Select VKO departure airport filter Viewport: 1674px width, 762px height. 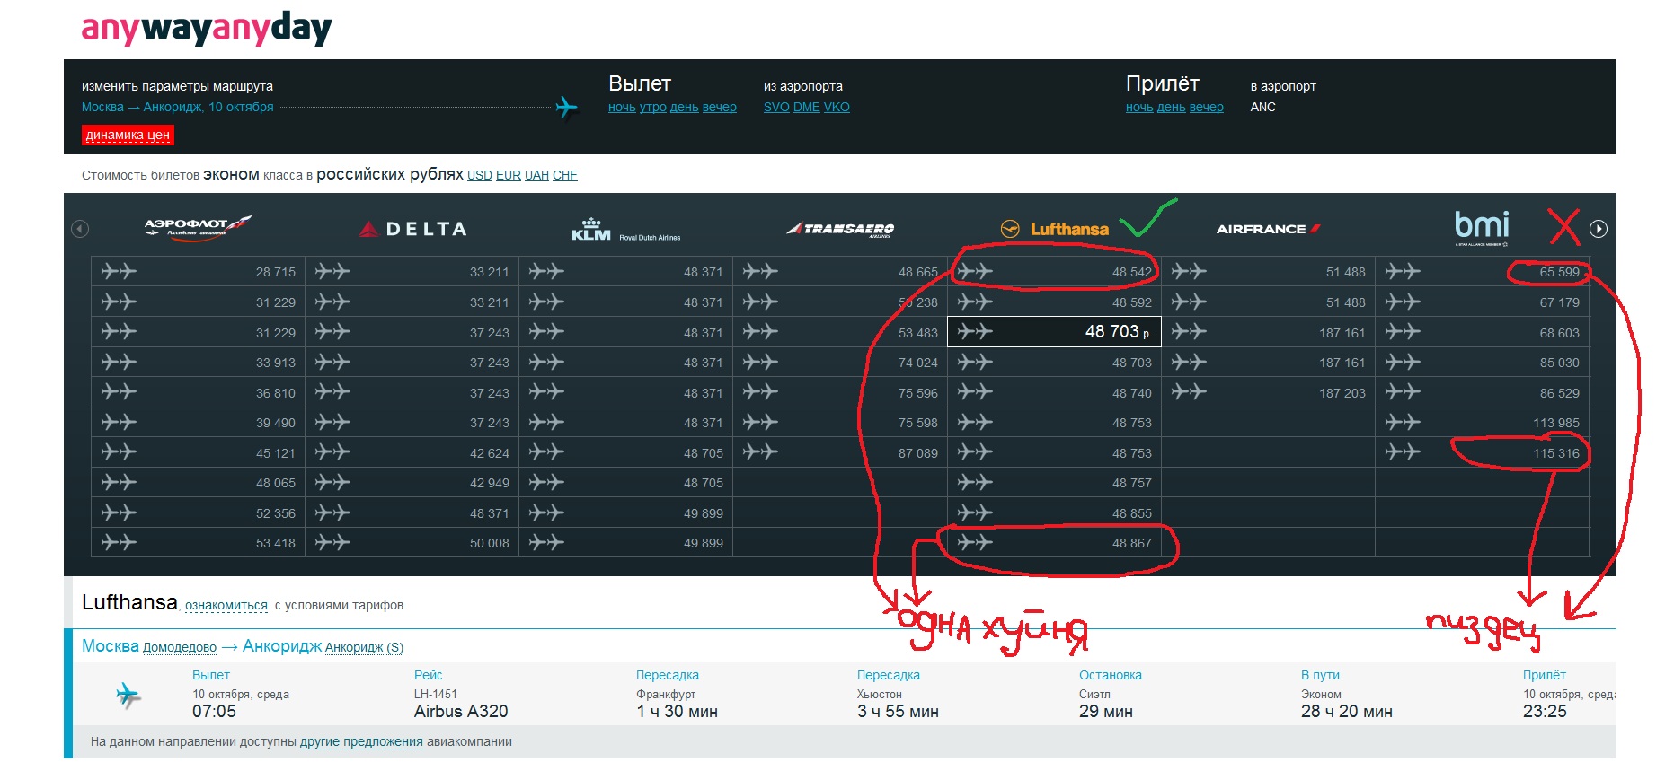pos(837,108)
